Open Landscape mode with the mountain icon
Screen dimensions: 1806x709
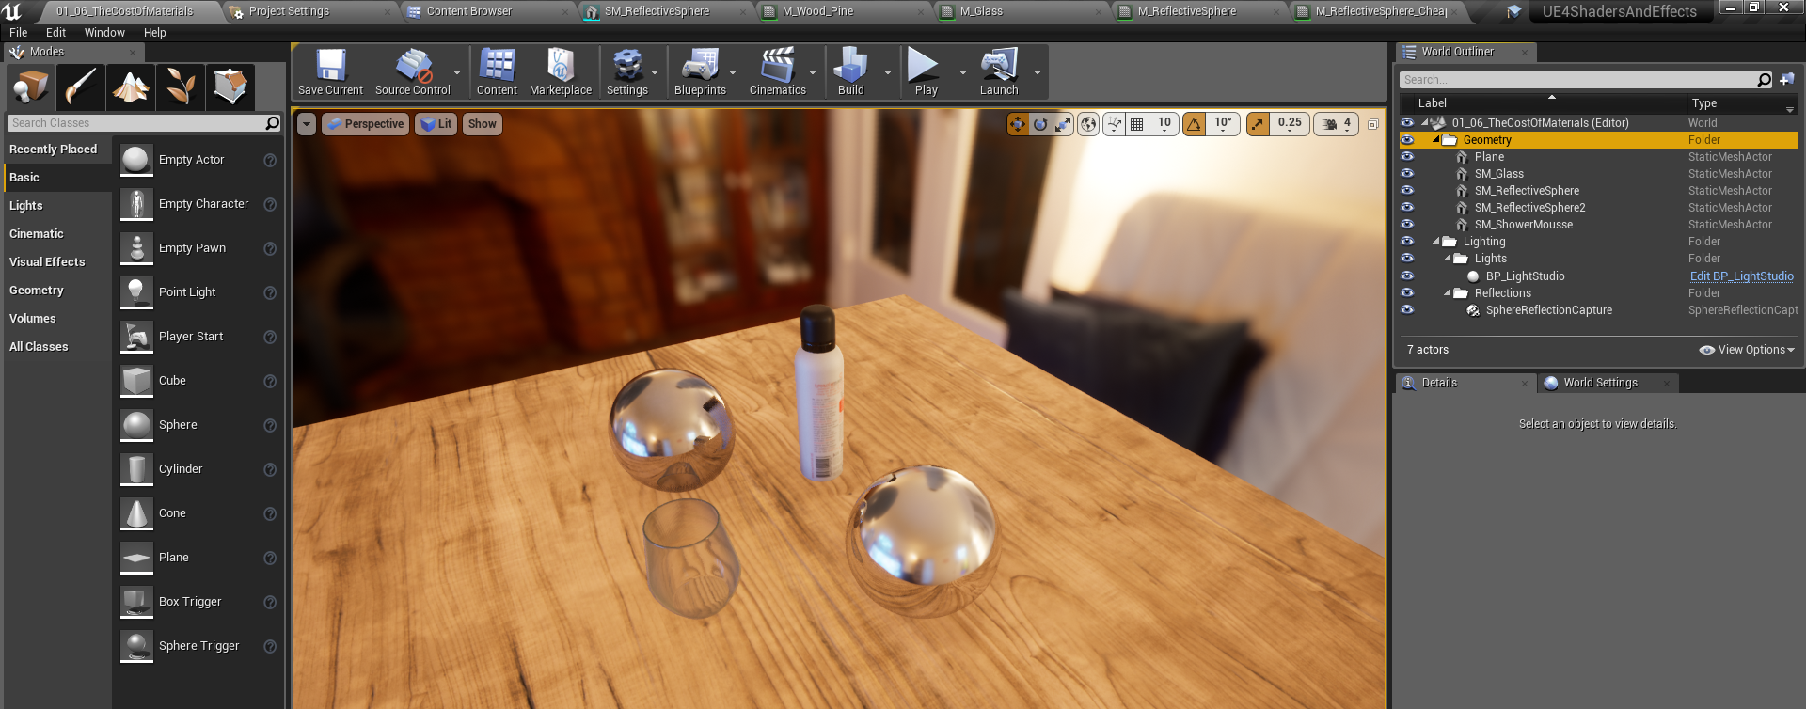point(131,87)
